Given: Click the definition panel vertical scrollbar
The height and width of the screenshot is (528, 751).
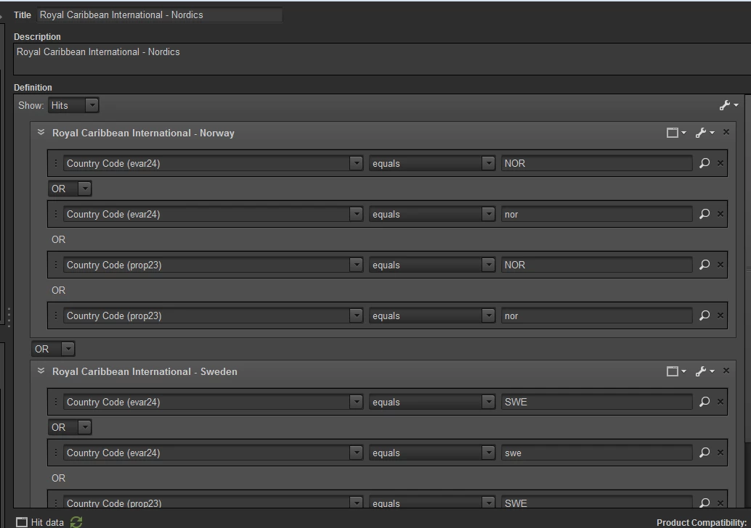Looking at the screenshot, I should (748, 269).
